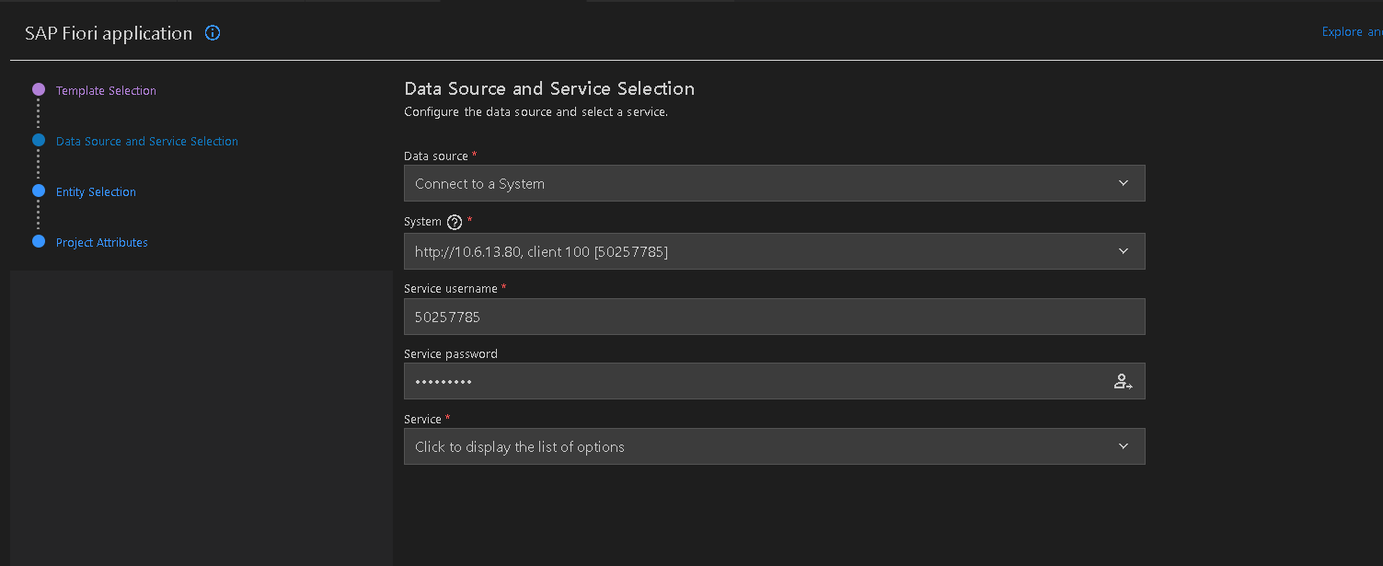Select "Project Attributes" in the wizard sidebar

coord(101,242)
